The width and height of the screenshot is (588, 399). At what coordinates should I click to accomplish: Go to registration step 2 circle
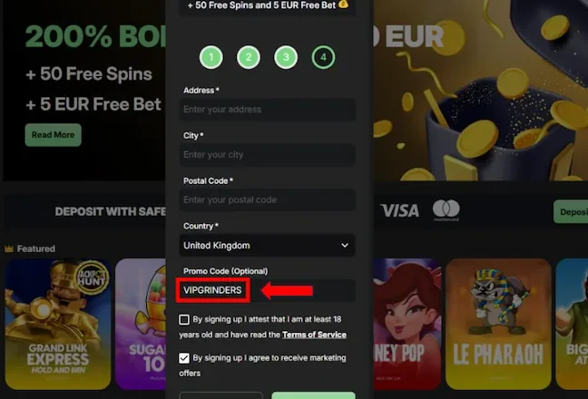pos(249,57)
